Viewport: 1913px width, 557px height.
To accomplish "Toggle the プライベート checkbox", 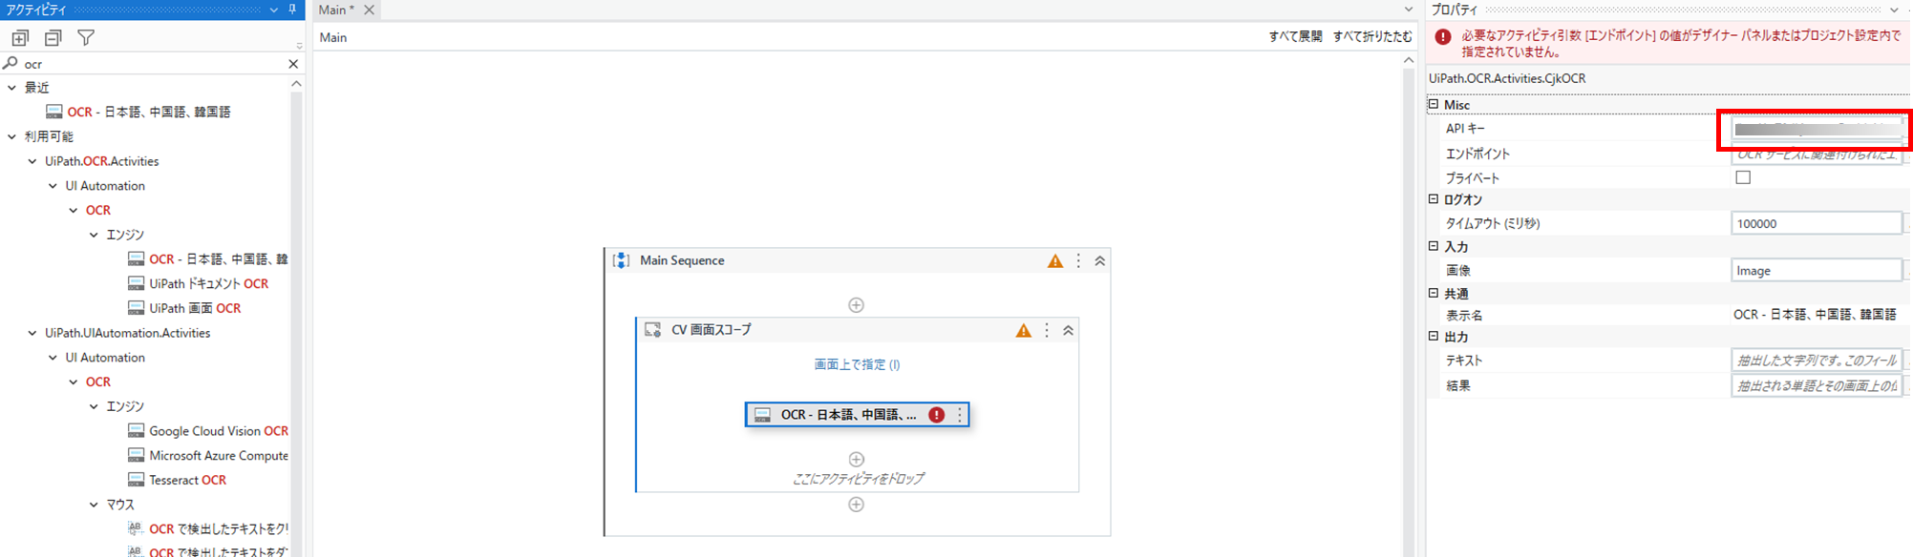I will point(1743,177).
